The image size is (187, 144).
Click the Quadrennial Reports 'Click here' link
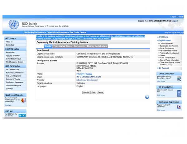[x=8, y=105]
